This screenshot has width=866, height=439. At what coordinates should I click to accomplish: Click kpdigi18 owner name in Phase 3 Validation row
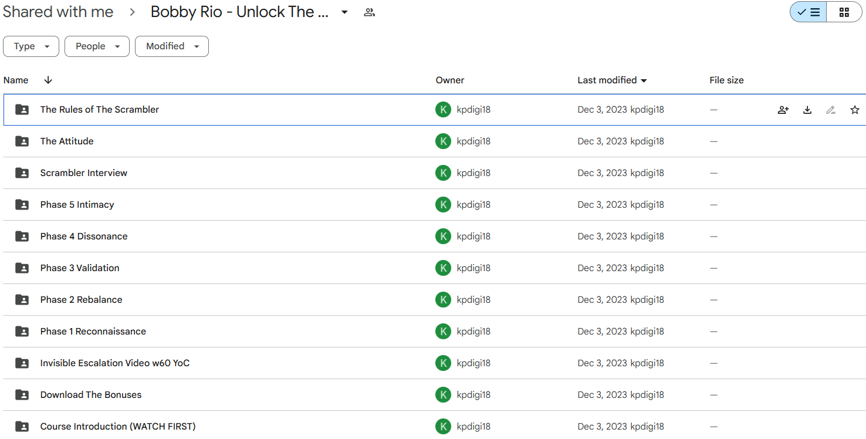[473, 268]
